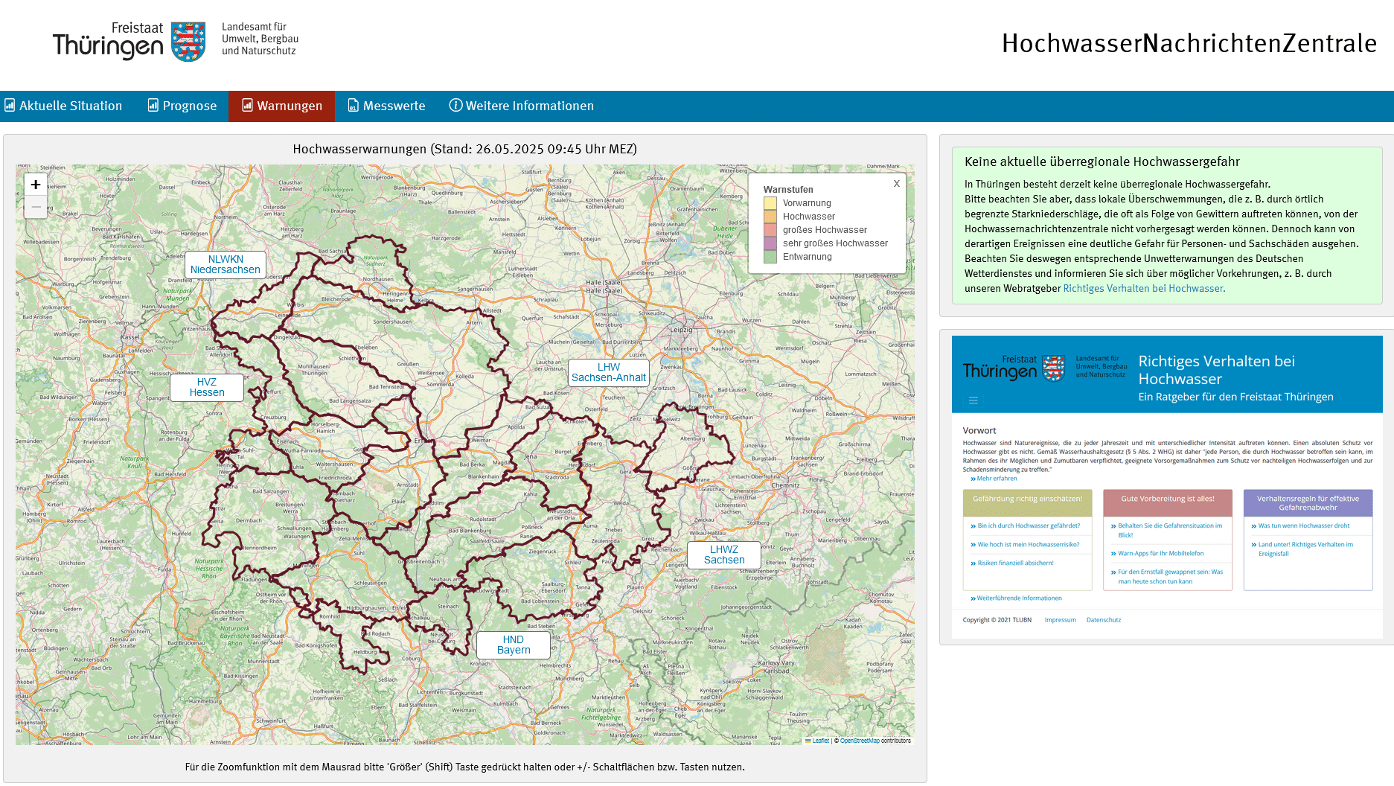Click the map zoom out minus button
The height and width of the screenshot is (786, 1394).
tap(36, 207)
